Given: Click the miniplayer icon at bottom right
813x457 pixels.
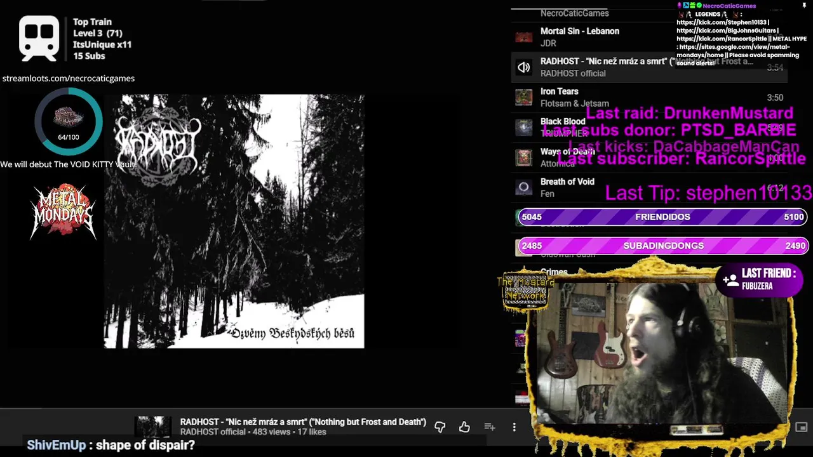Looking at the screenshot, I should pos(802,427).
